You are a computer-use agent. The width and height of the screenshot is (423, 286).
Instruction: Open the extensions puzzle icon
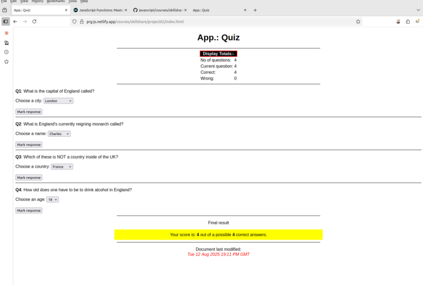408,22
